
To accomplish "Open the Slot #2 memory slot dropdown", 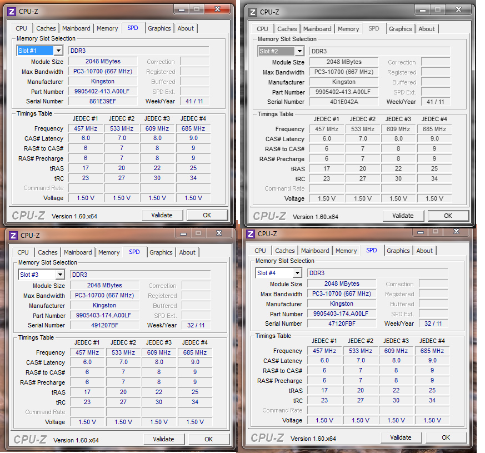I will pos(299,51).
